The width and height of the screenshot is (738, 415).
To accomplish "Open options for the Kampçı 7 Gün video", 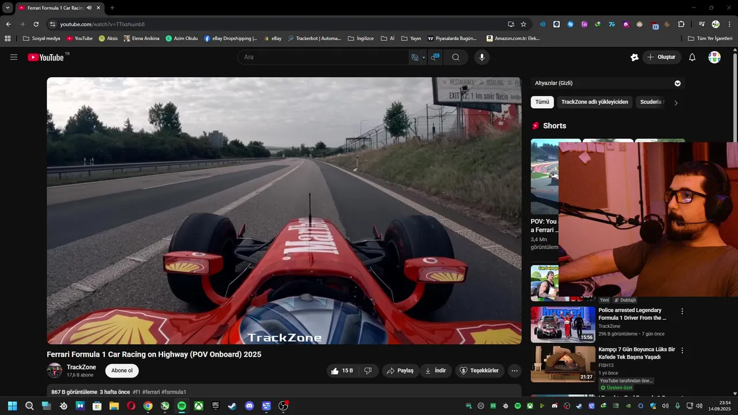I will pyautogui.click(x=682, y=350).
